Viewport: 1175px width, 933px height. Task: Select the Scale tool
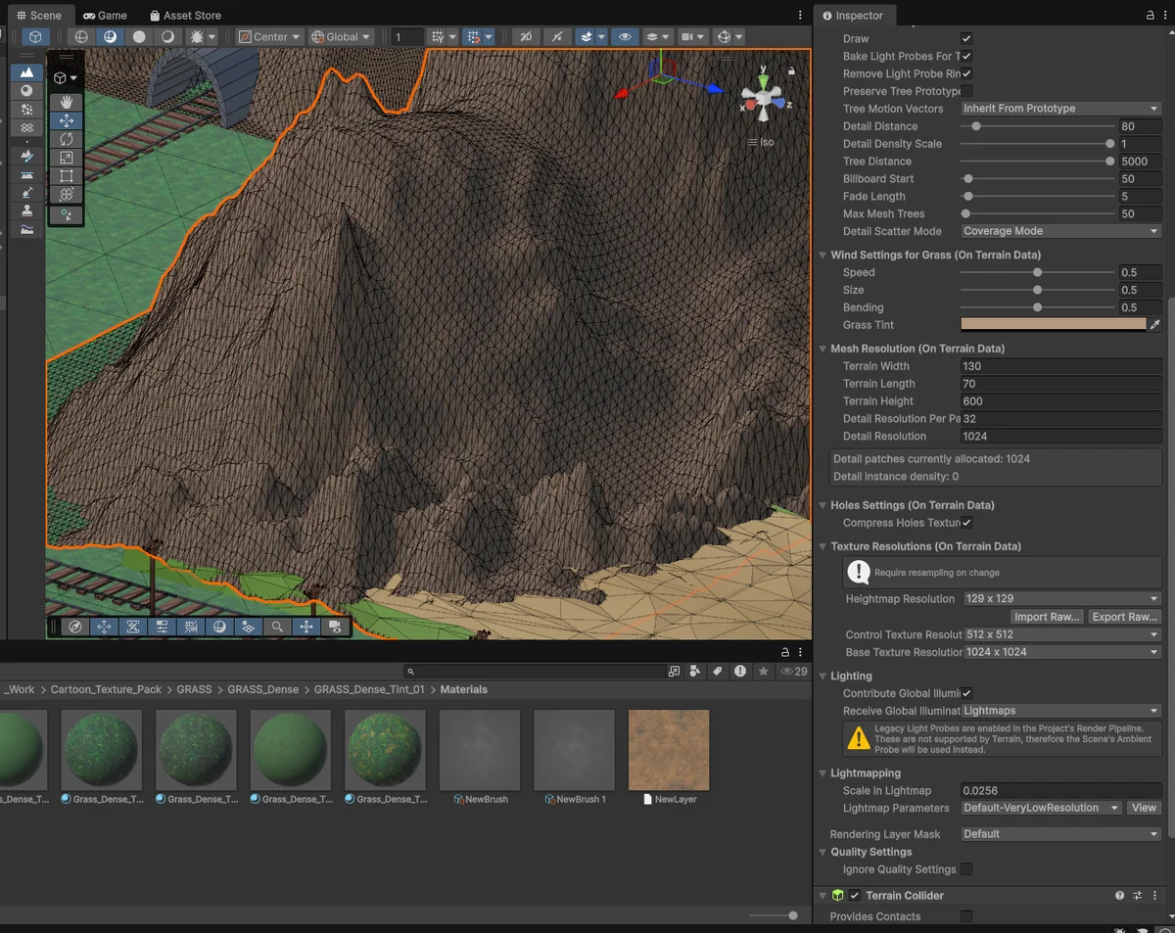(x=67, y=158)
